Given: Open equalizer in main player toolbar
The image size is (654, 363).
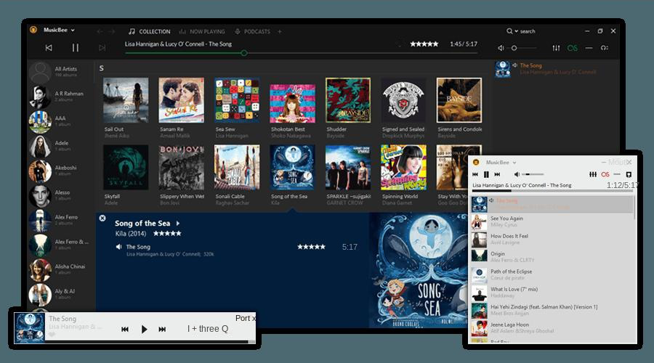Looking at the screenshot, I should [556, 48].
